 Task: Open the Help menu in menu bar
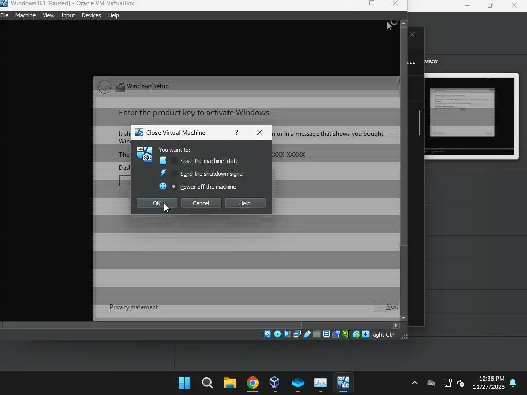tap(114, 15)
